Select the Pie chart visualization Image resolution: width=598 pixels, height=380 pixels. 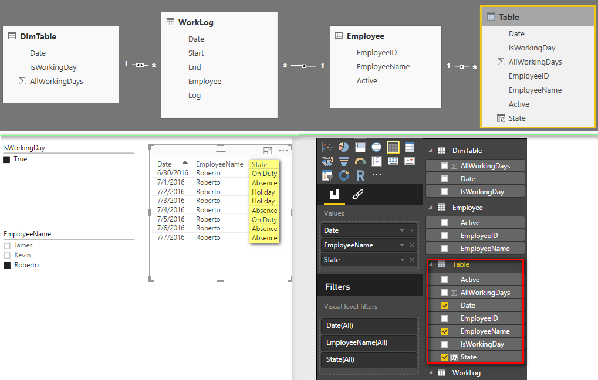(x=344, y=147)
